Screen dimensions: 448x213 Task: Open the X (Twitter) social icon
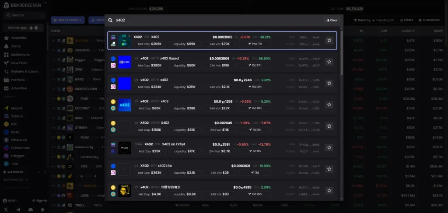tap(6, 210)
